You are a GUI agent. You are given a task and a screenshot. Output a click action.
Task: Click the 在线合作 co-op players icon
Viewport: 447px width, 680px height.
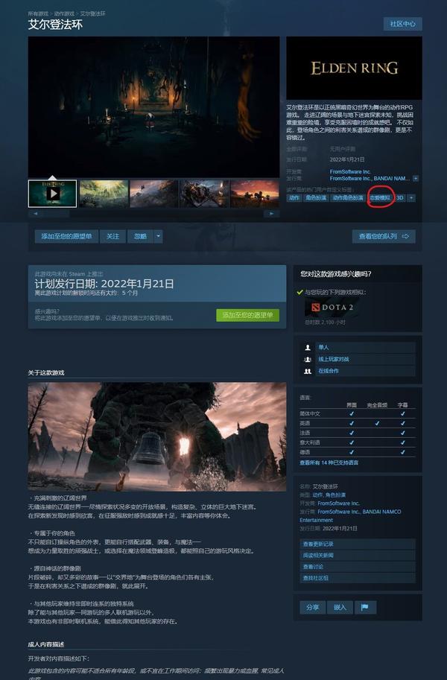[x=308, y=371]
